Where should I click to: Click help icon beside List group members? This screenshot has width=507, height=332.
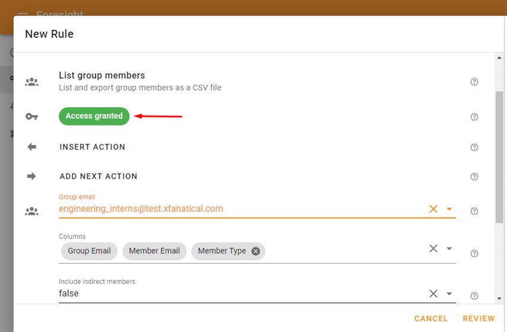tap(474, 82)
